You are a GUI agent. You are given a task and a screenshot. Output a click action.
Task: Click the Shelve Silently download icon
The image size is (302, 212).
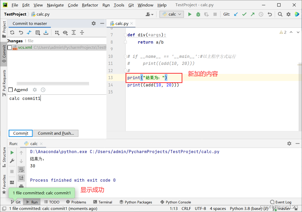pyautogui.click(x=45, y=32)
